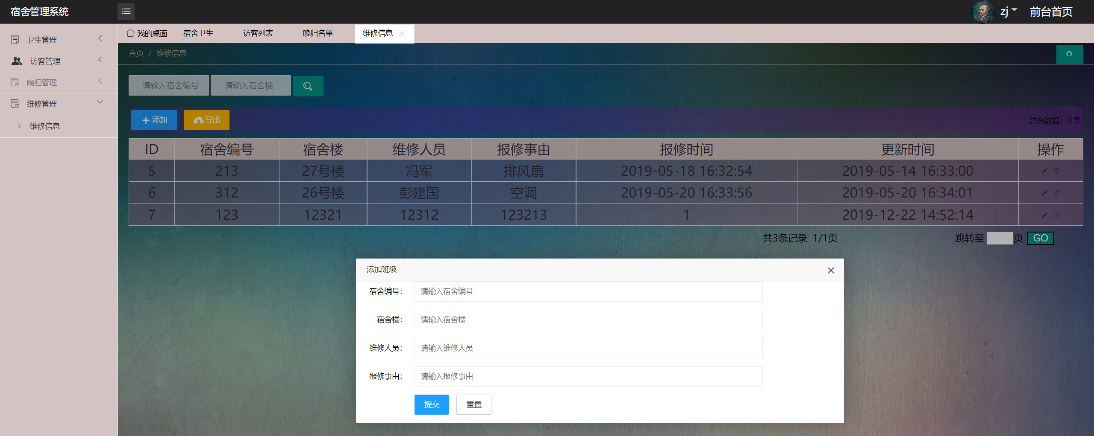The width and height of the screenshot is (1094, 436).
Task: Switch to the 宿舍卫生 tab
Action: tap(199, 33)
